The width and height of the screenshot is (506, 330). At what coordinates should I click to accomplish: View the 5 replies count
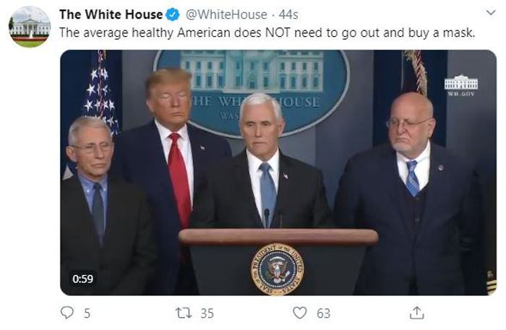click(x=87, y=313)
